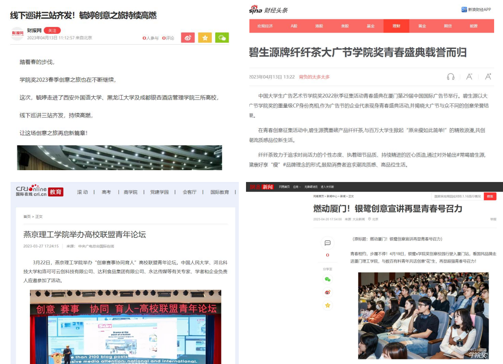Open the 新浪财经APP link
Screen dimensions: 503x364
pos(476,10)
